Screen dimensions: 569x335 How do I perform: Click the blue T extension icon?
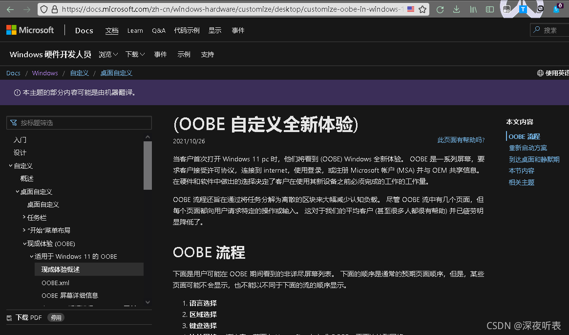[x=523, y=9]
